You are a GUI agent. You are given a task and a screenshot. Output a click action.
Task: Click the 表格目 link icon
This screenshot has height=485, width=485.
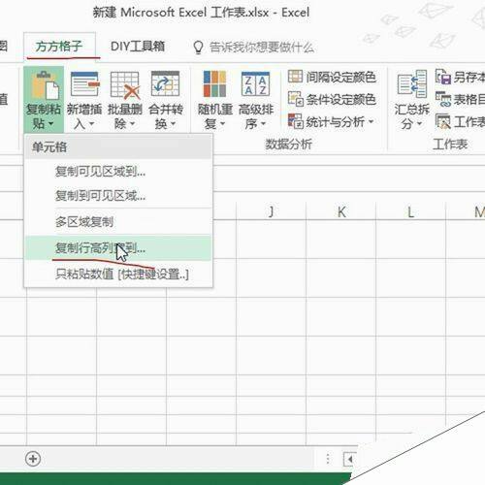[443, 99]
